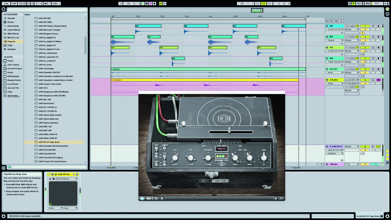Toggle the Automation Arm icon
Screen dimensions: 391x220
(161, 3)
